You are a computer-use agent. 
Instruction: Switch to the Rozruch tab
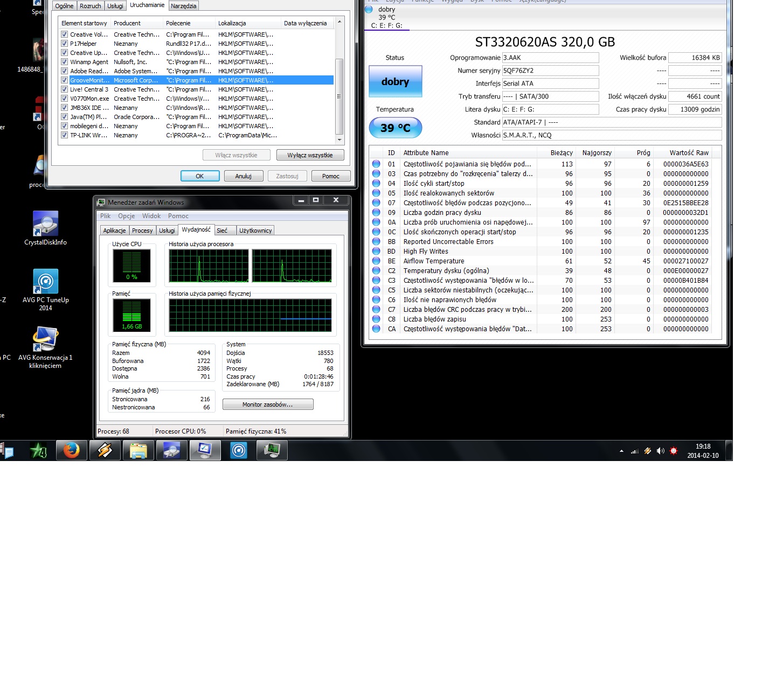(x=90, y=6)
